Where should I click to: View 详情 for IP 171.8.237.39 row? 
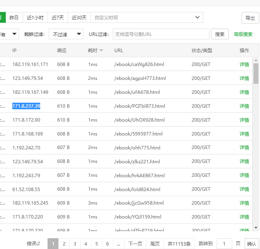pos(244,106)
